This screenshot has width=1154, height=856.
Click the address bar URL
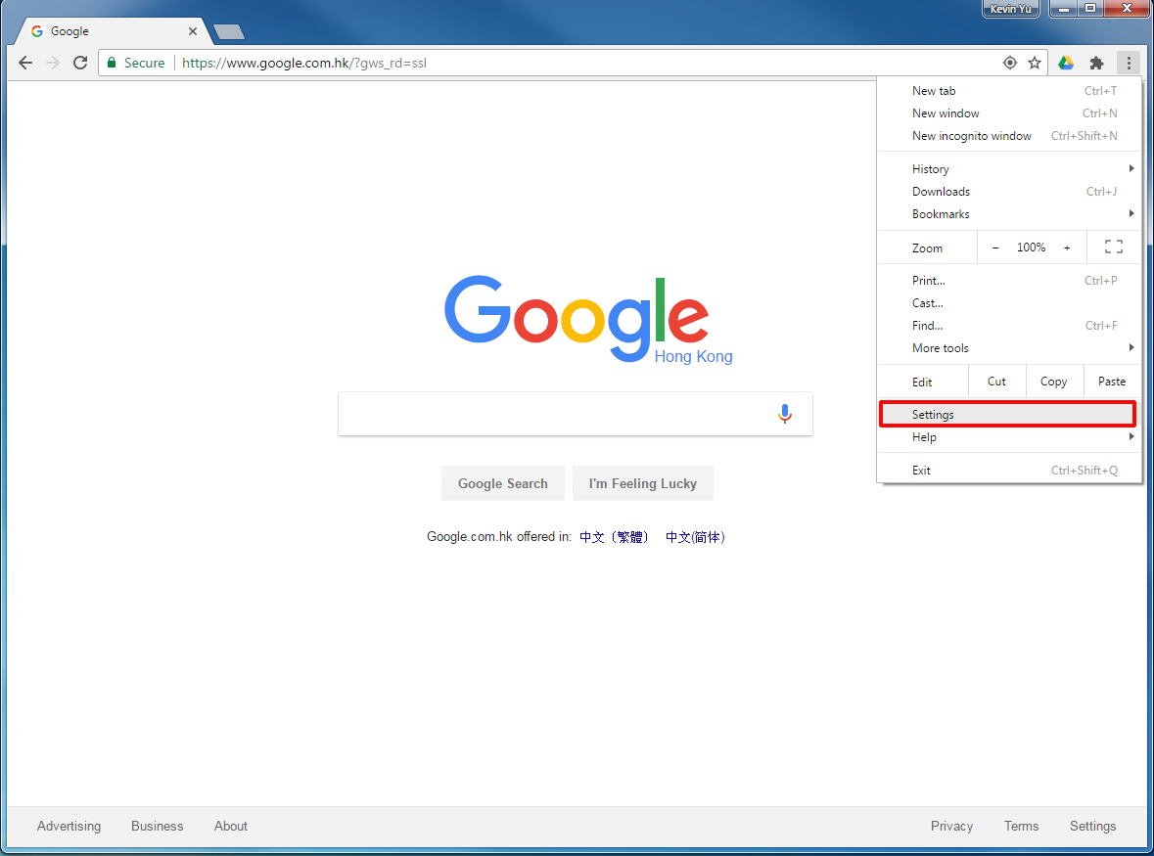[304, 63]
